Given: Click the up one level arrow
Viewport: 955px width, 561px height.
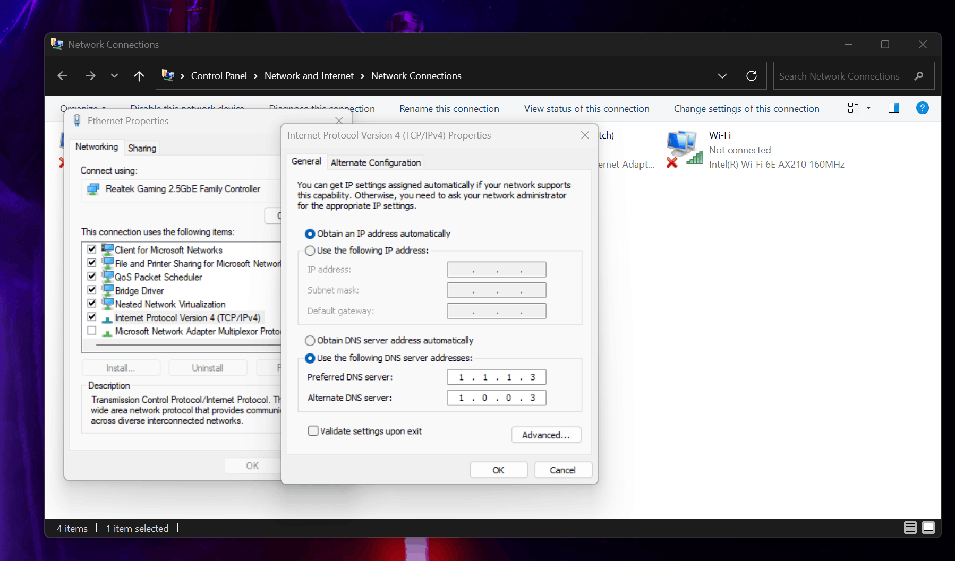Looking at the screenshot, I should pos(139,75).
